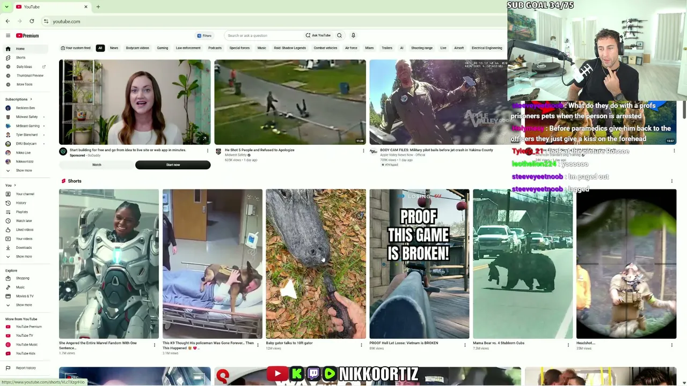Screen dimensions: 687x386
Task: Open Your videos in the sidebar
Action: coord(24,239)
